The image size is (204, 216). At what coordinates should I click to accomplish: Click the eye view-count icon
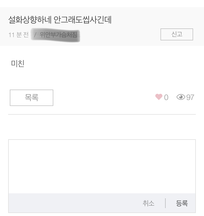[x=181, y=97]
